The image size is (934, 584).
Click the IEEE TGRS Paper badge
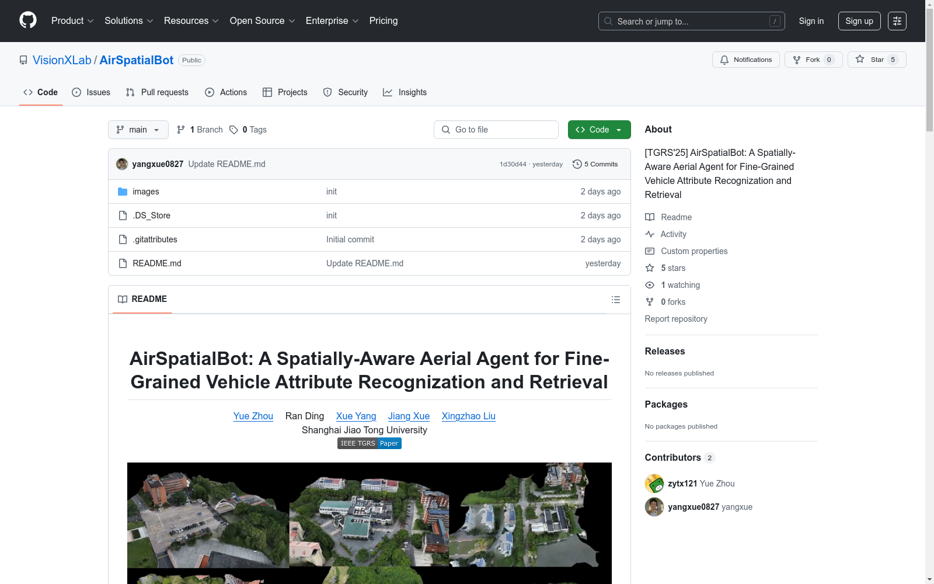coord(370,443)
